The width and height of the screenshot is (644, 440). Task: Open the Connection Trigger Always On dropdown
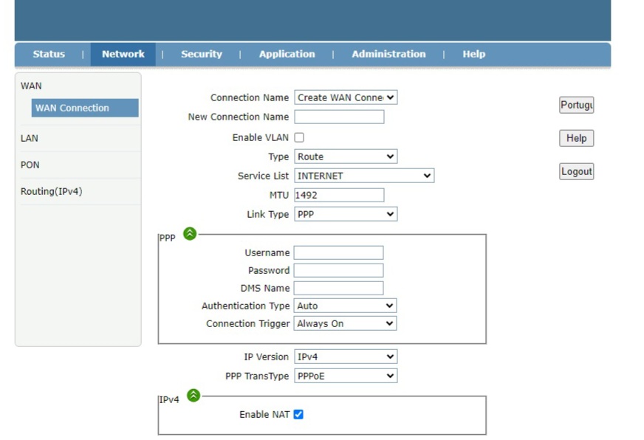pos(345,323)
